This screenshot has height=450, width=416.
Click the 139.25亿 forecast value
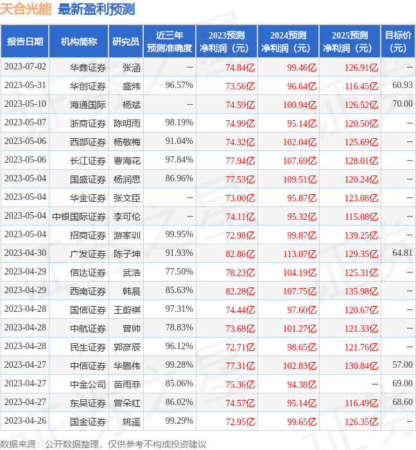tap(361, 236)
